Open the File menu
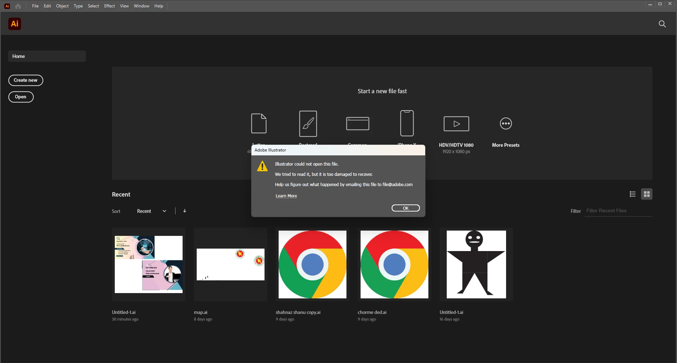The height and width of the screenshot is (363, 677). [35, 6]
